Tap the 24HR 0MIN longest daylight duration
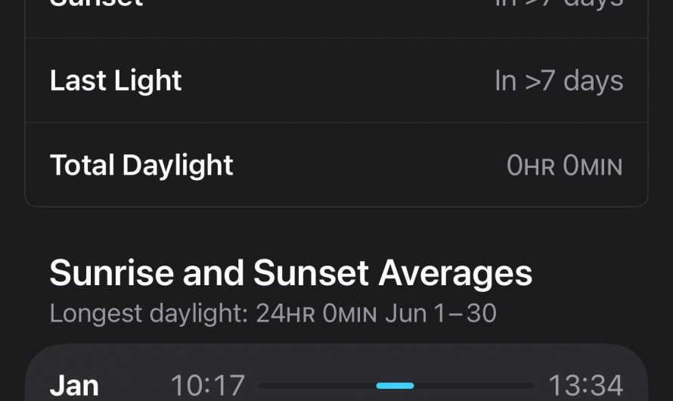This screenshot has width=673, height=401. 316,313
